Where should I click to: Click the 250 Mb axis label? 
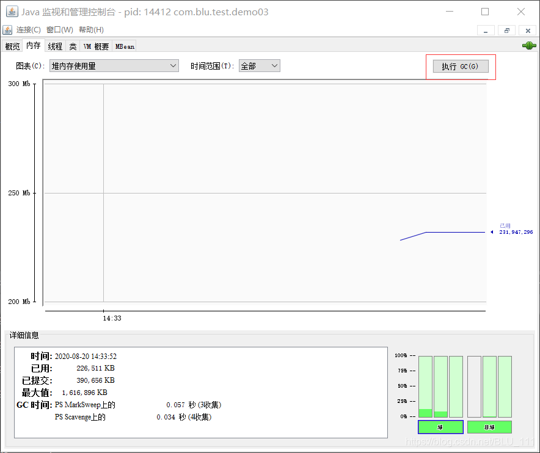19,193
